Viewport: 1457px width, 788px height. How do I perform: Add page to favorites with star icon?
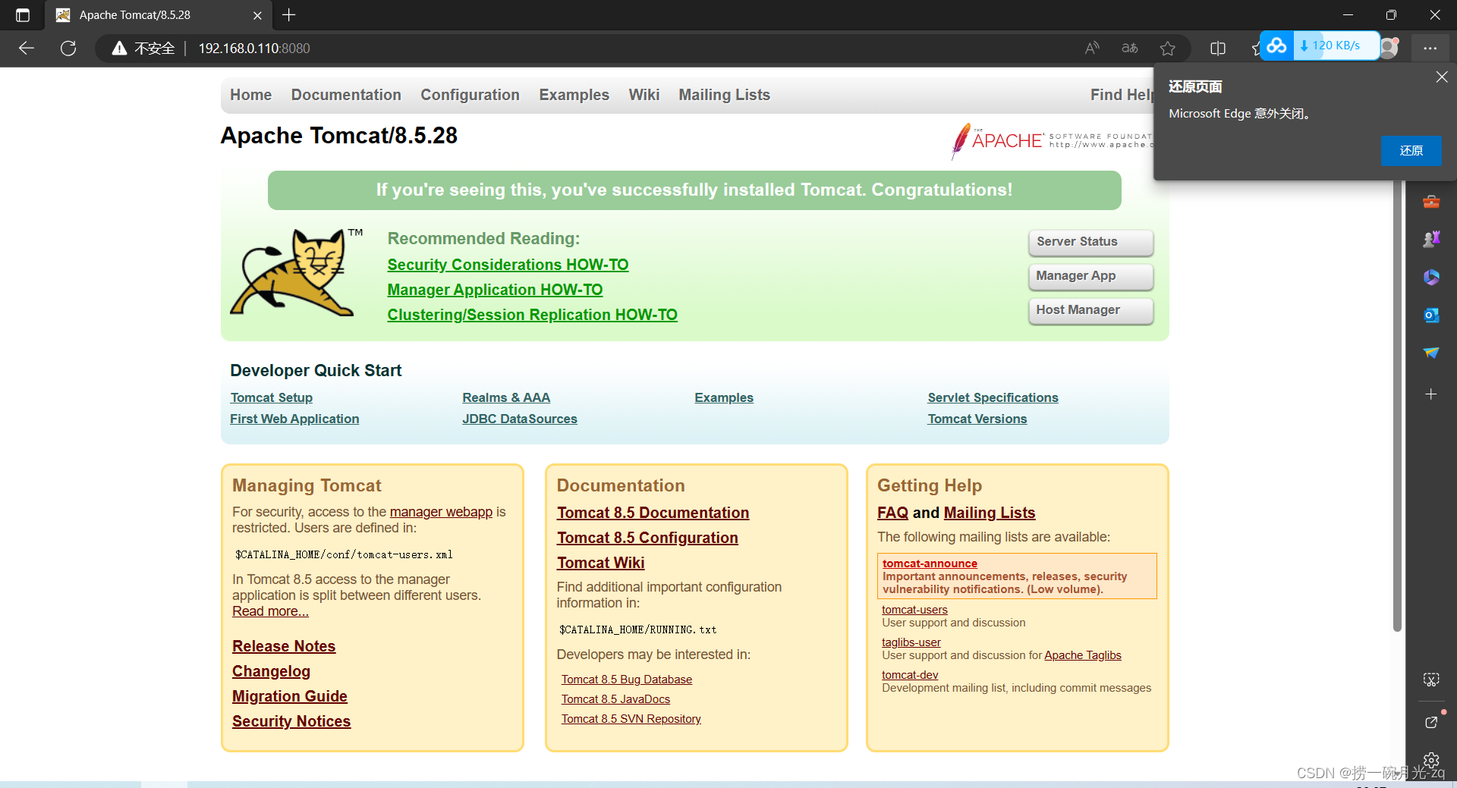pos(1168,49)
